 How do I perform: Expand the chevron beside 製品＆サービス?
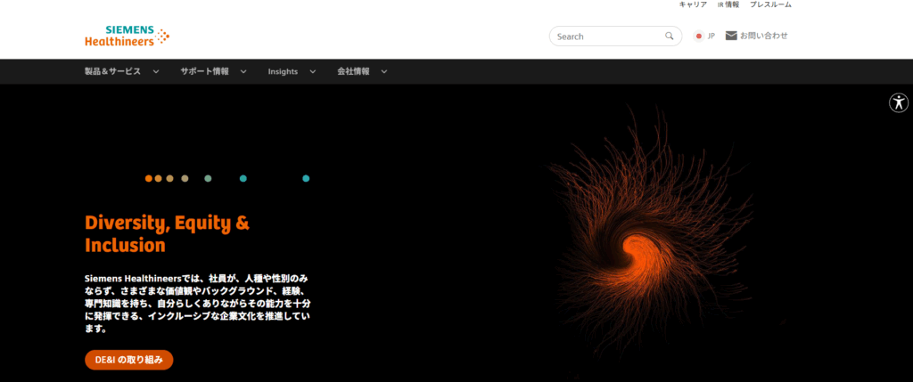tap(155, 71)
